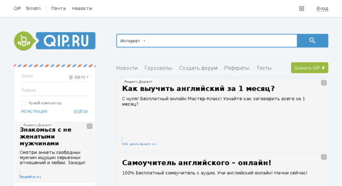342x186 pixels.
Task: Expand the "Интернет" search scope dropdown
Action: click(132, 41)
